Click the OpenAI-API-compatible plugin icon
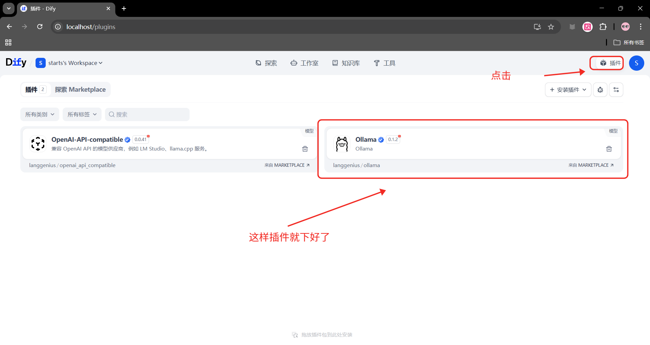 click(x=38, y=144)
